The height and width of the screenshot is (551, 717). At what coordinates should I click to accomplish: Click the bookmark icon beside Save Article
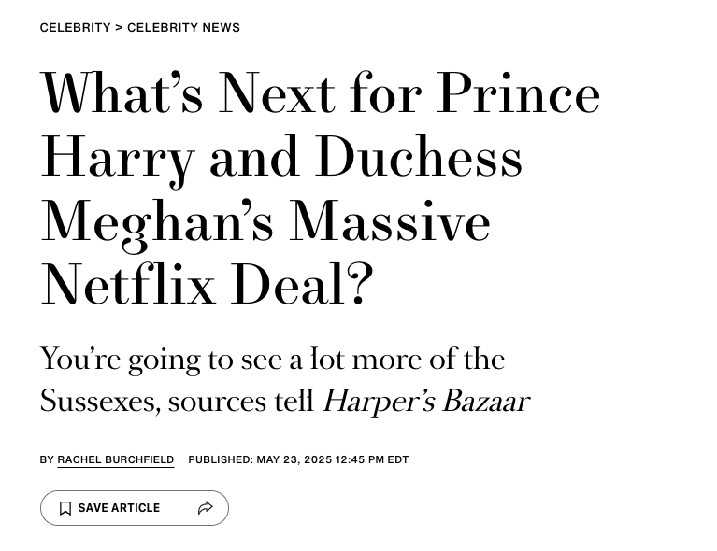[x=65, y=508]
